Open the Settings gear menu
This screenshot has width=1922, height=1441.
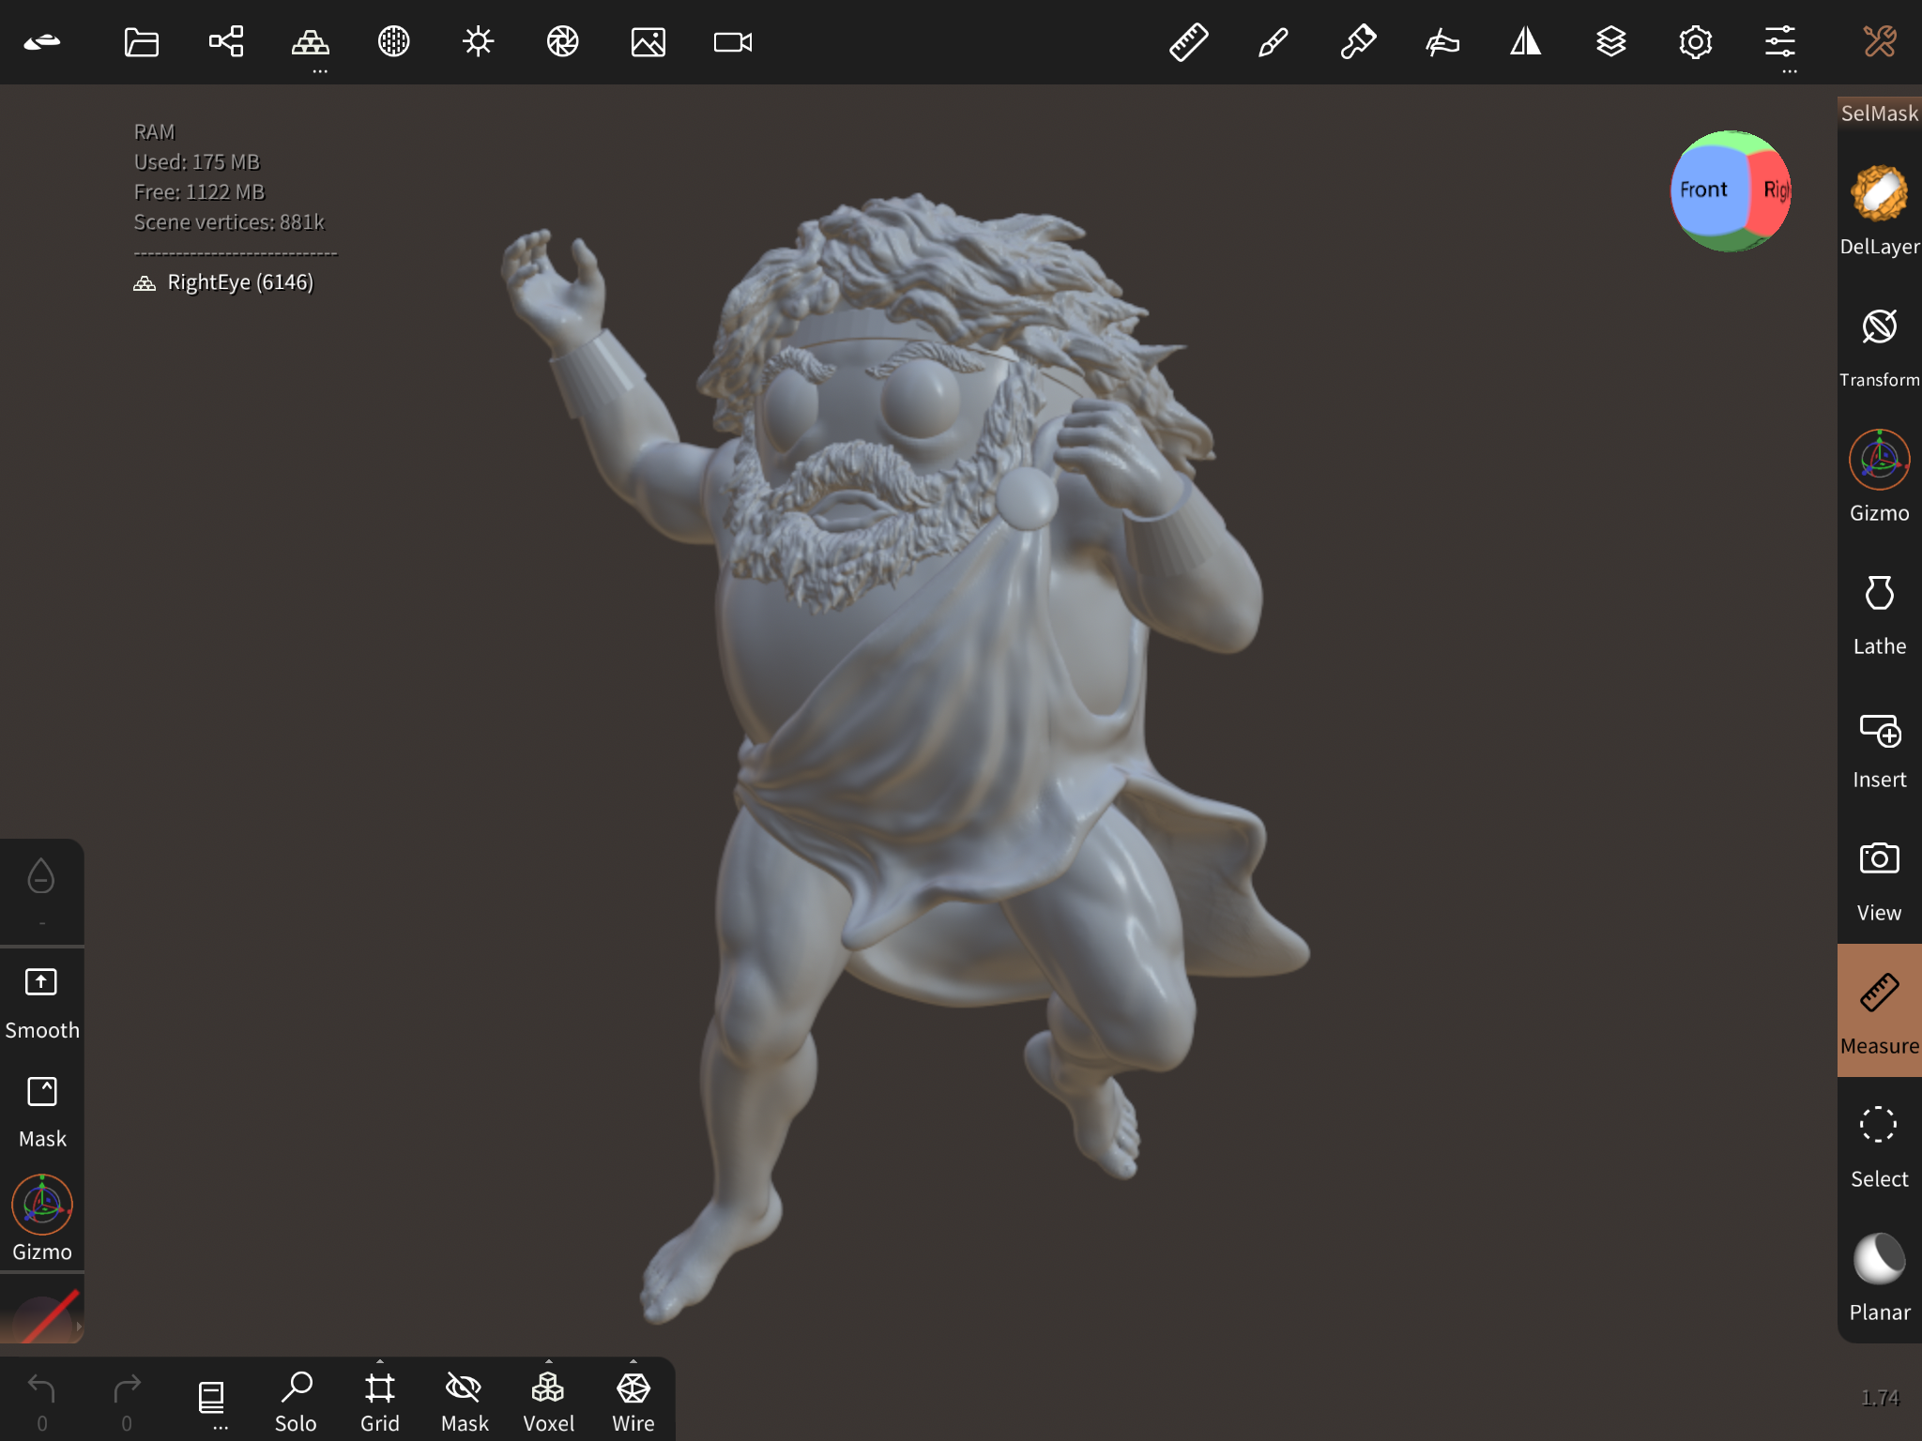coord(1694,42)
